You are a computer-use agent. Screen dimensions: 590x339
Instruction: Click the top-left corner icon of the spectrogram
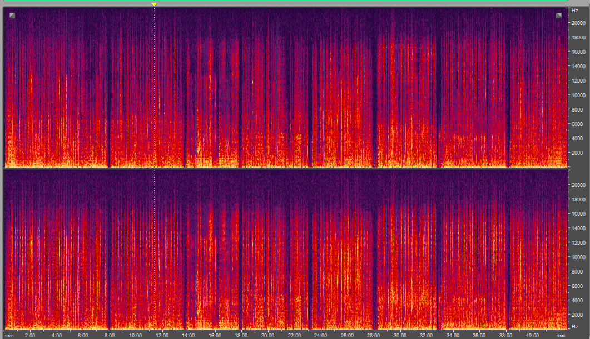[x=12, y=16]
